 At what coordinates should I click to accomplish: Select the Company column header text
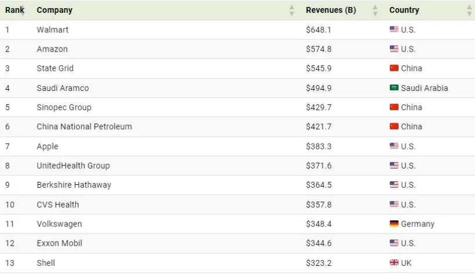point(54,10)
